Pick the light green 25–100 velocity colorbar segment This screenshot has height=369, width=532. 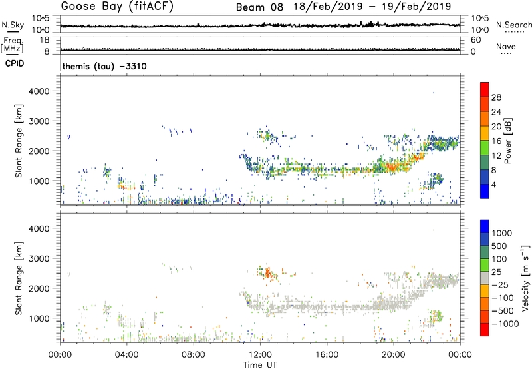(x=485, y=265)
